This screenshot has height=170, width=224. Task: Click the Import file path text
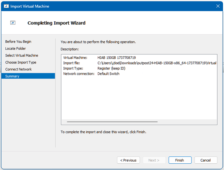coord(157,63)
